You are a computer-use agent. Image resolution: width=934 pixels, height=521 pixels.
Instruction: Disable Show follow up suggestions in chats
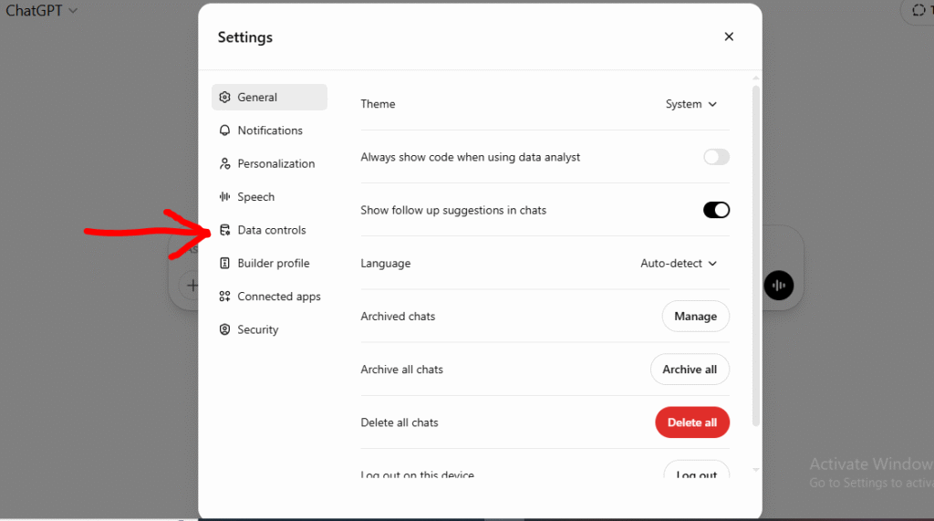click(716, 210)
